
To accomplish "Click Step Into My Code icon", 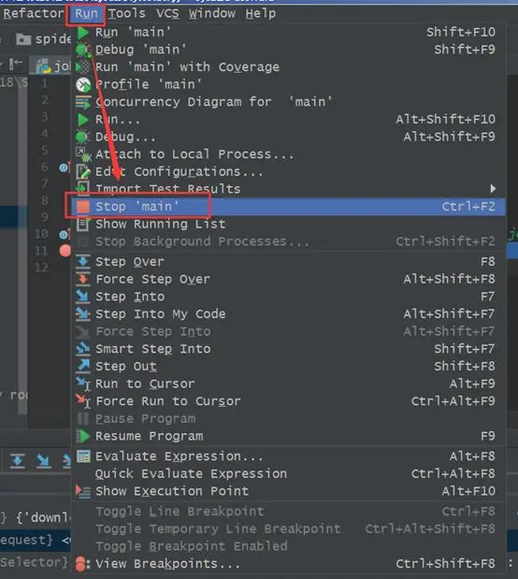I will 82,314.
